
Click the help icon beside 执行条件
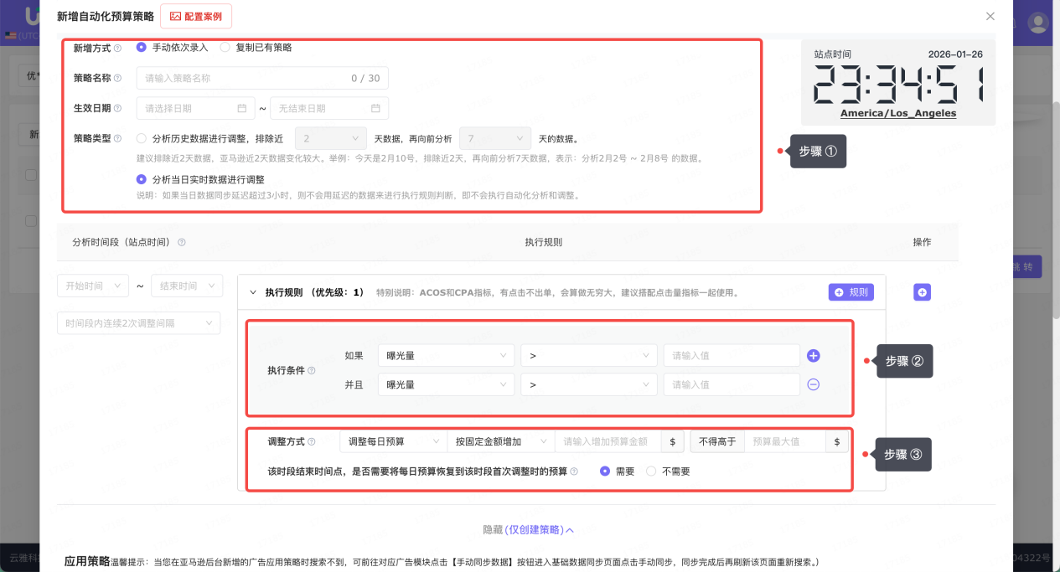[x=310, y=370]
